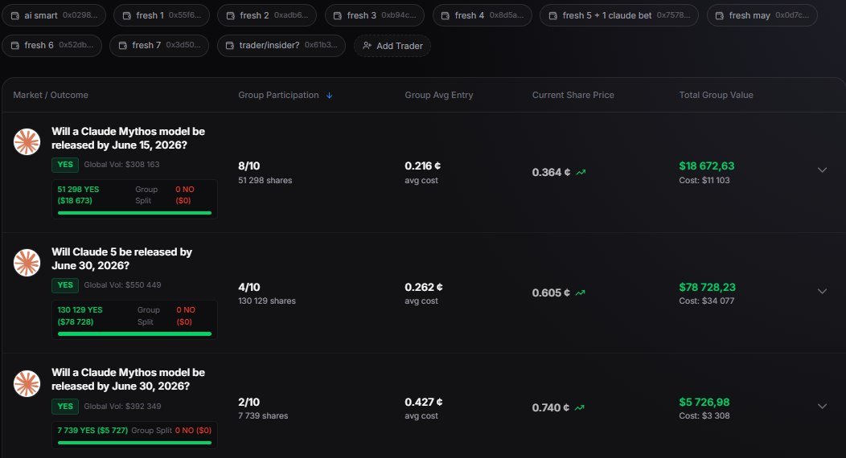Select the 'ai smart' trader chip
This screenshot has height=458, width=846.
coord(54,15)
